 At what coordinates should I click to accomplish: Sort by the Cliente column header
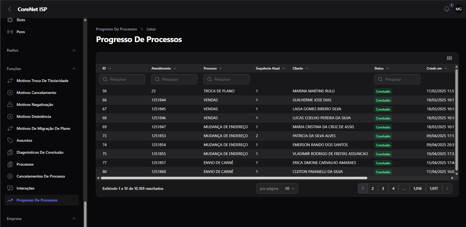pyautogui.click(x=300, y=68)
